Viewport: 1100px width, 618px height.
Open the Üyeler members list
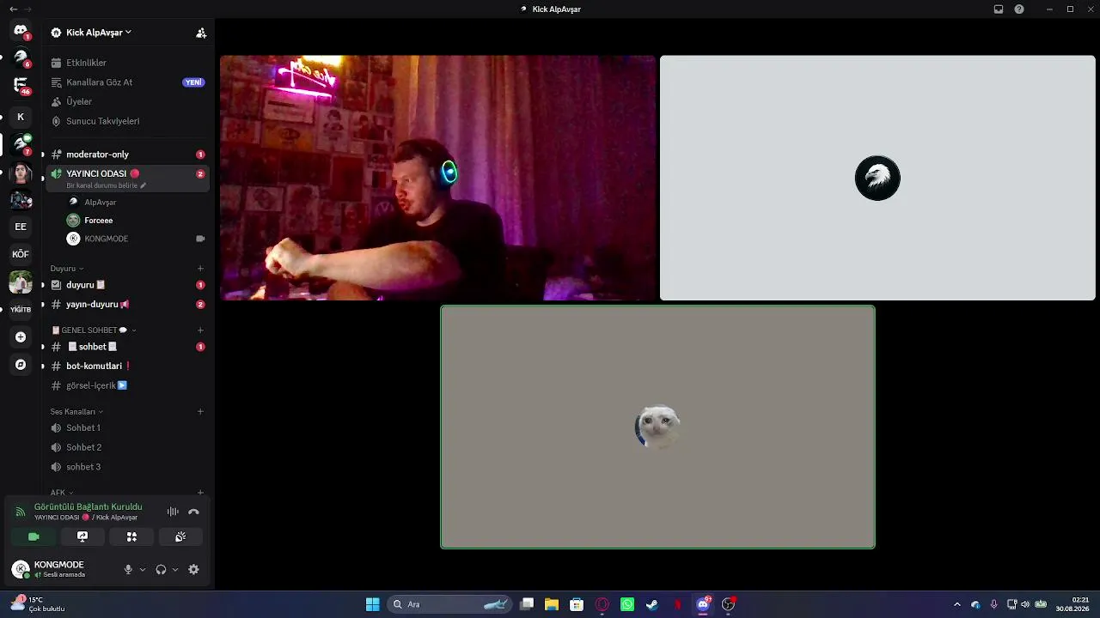point(127,101)
